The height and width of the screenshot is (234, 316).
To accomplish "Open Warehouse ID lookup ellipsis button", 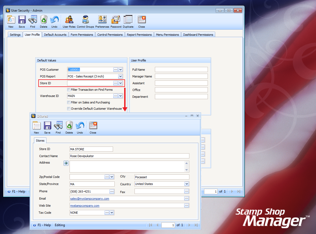I will pos(116,96).
